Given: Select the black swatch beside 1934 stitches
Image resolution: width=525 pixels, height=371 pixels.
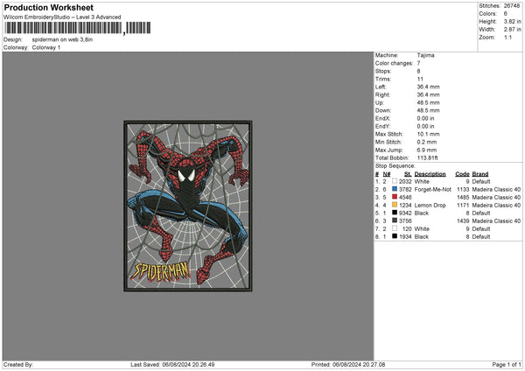Looking at the screenshot, I should 395,236.
